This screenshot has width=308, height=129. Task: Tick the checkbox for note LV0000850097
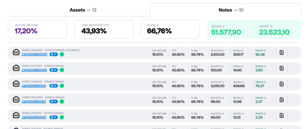[x=294, y=53]
